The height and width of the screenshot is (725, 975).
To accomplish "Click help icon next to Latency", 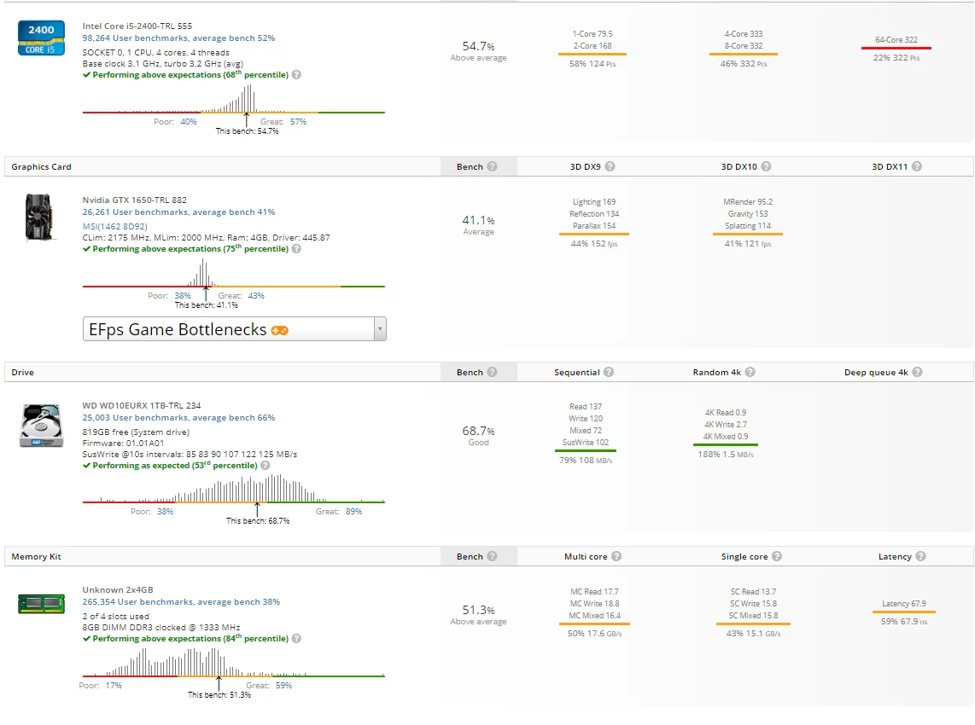I will tap(920, 556).
